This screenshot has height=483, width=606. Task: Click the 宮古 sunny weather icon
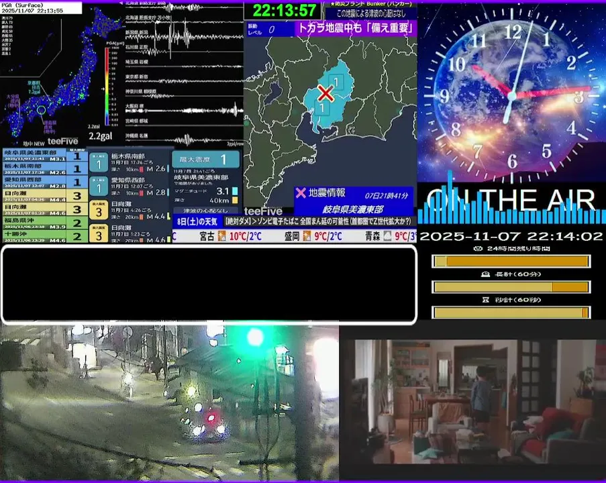[222, 236]
